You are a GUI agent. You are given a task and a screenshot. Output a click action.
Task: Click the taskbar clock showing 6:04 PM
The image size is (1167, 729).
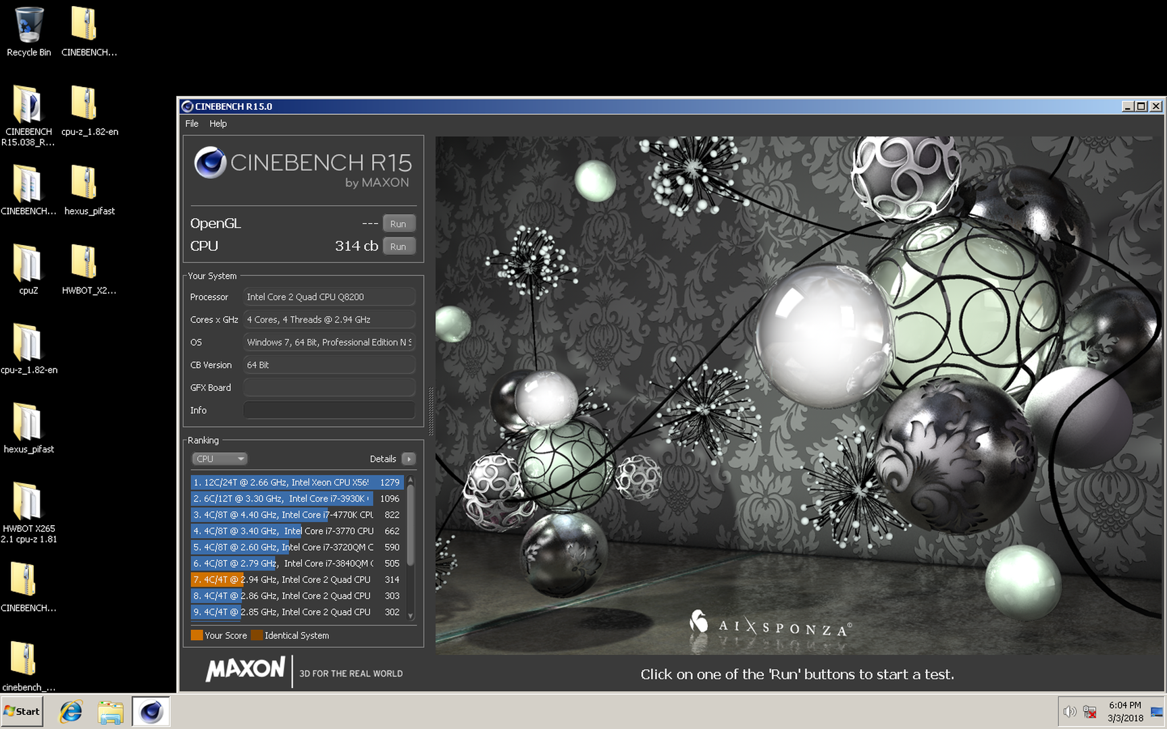1125,711
